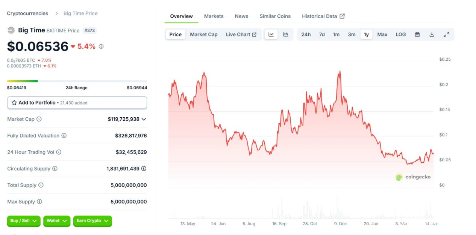This screenshot has width=476, height=235.
Task: Click the Market Cap info icon
Action: 39,119
